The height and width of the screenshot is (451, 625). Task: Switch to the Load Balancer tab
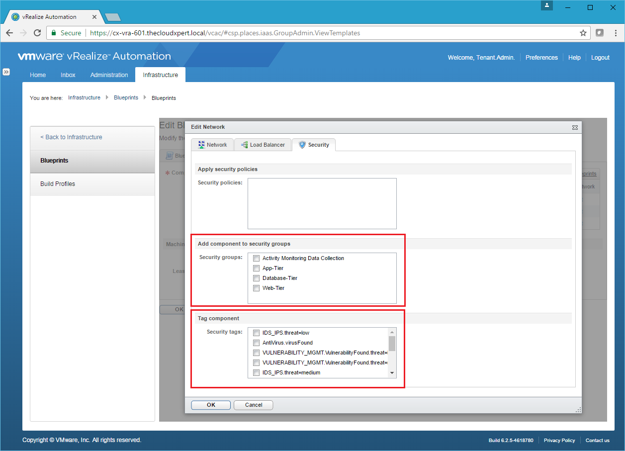point(263,145)
